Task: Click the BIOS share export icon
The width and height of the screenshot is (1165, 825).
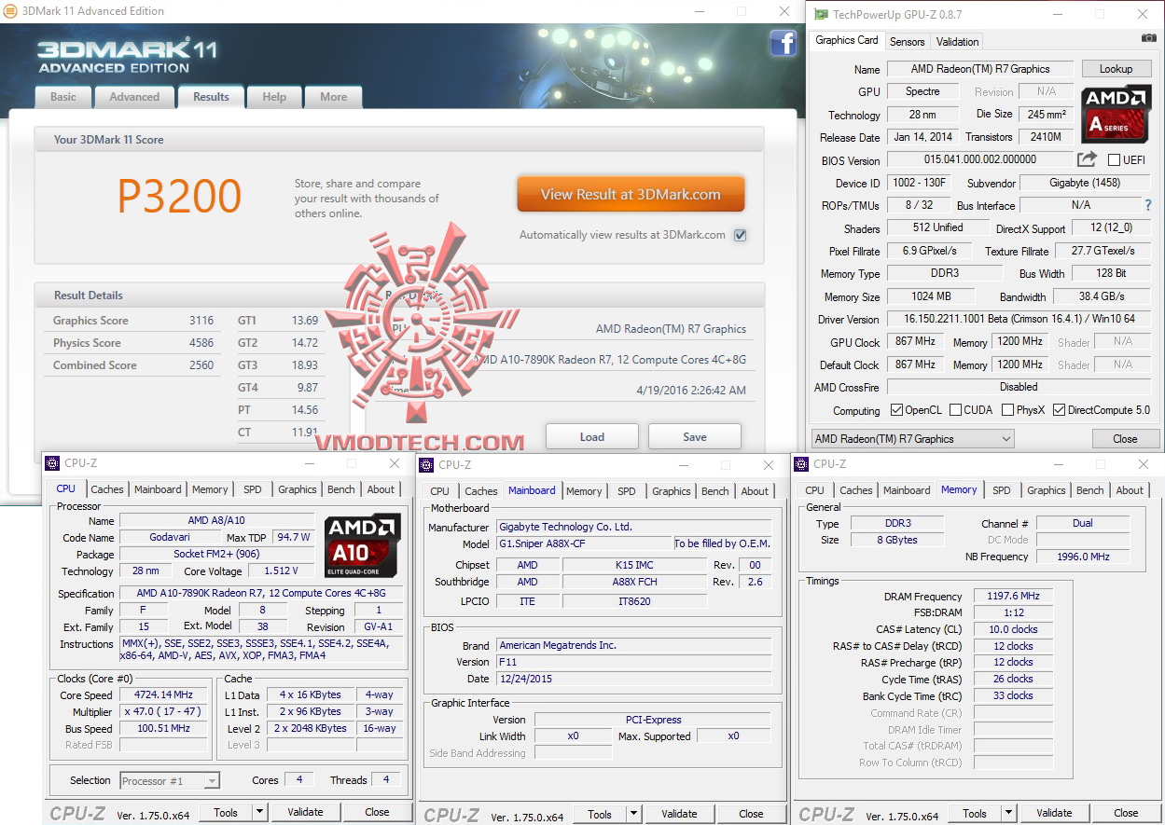Action: tap(1087, 160)
